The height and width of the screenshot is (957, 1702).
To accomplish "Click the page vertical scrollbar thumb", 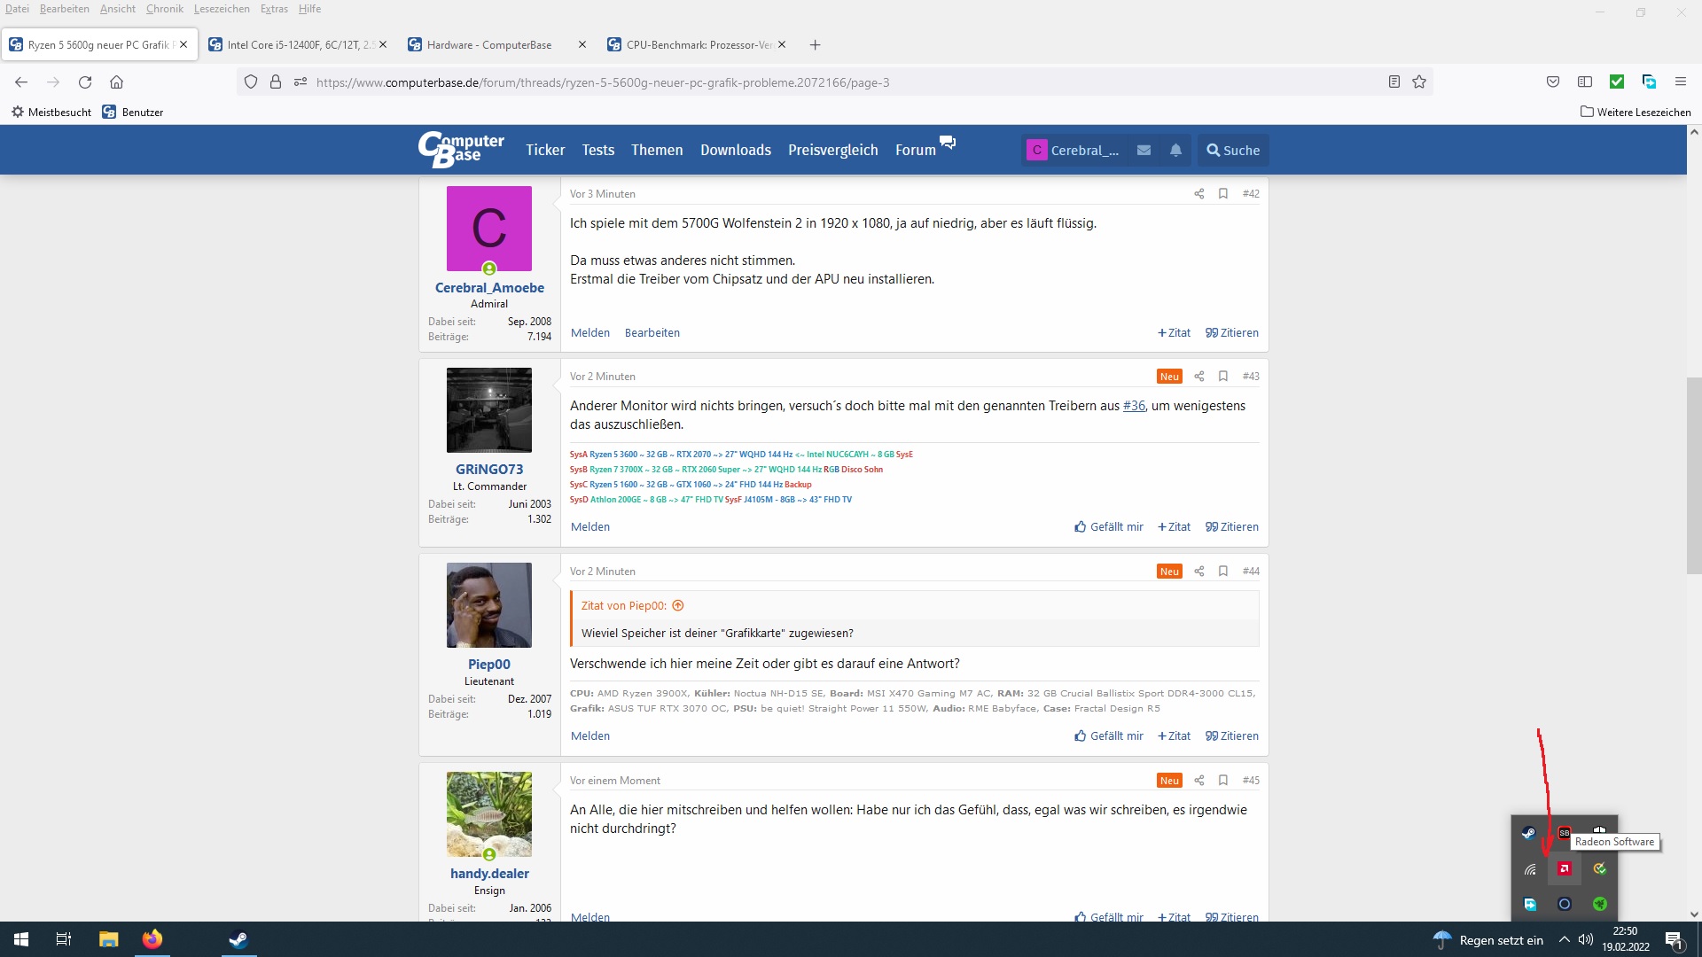I will point(1694,474).
